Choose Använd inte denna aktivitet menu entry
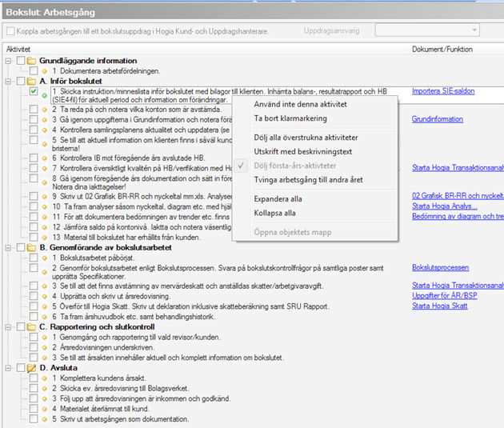 coord(300,104)
